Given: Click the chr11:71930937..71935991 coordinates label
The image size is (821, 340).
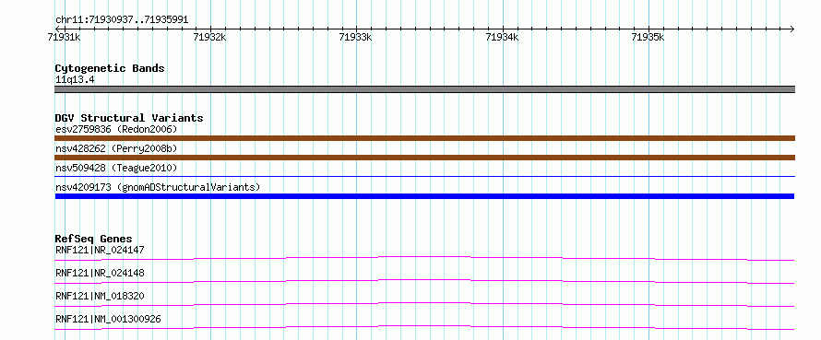Looking at the screenshot, I should [122, 20].
